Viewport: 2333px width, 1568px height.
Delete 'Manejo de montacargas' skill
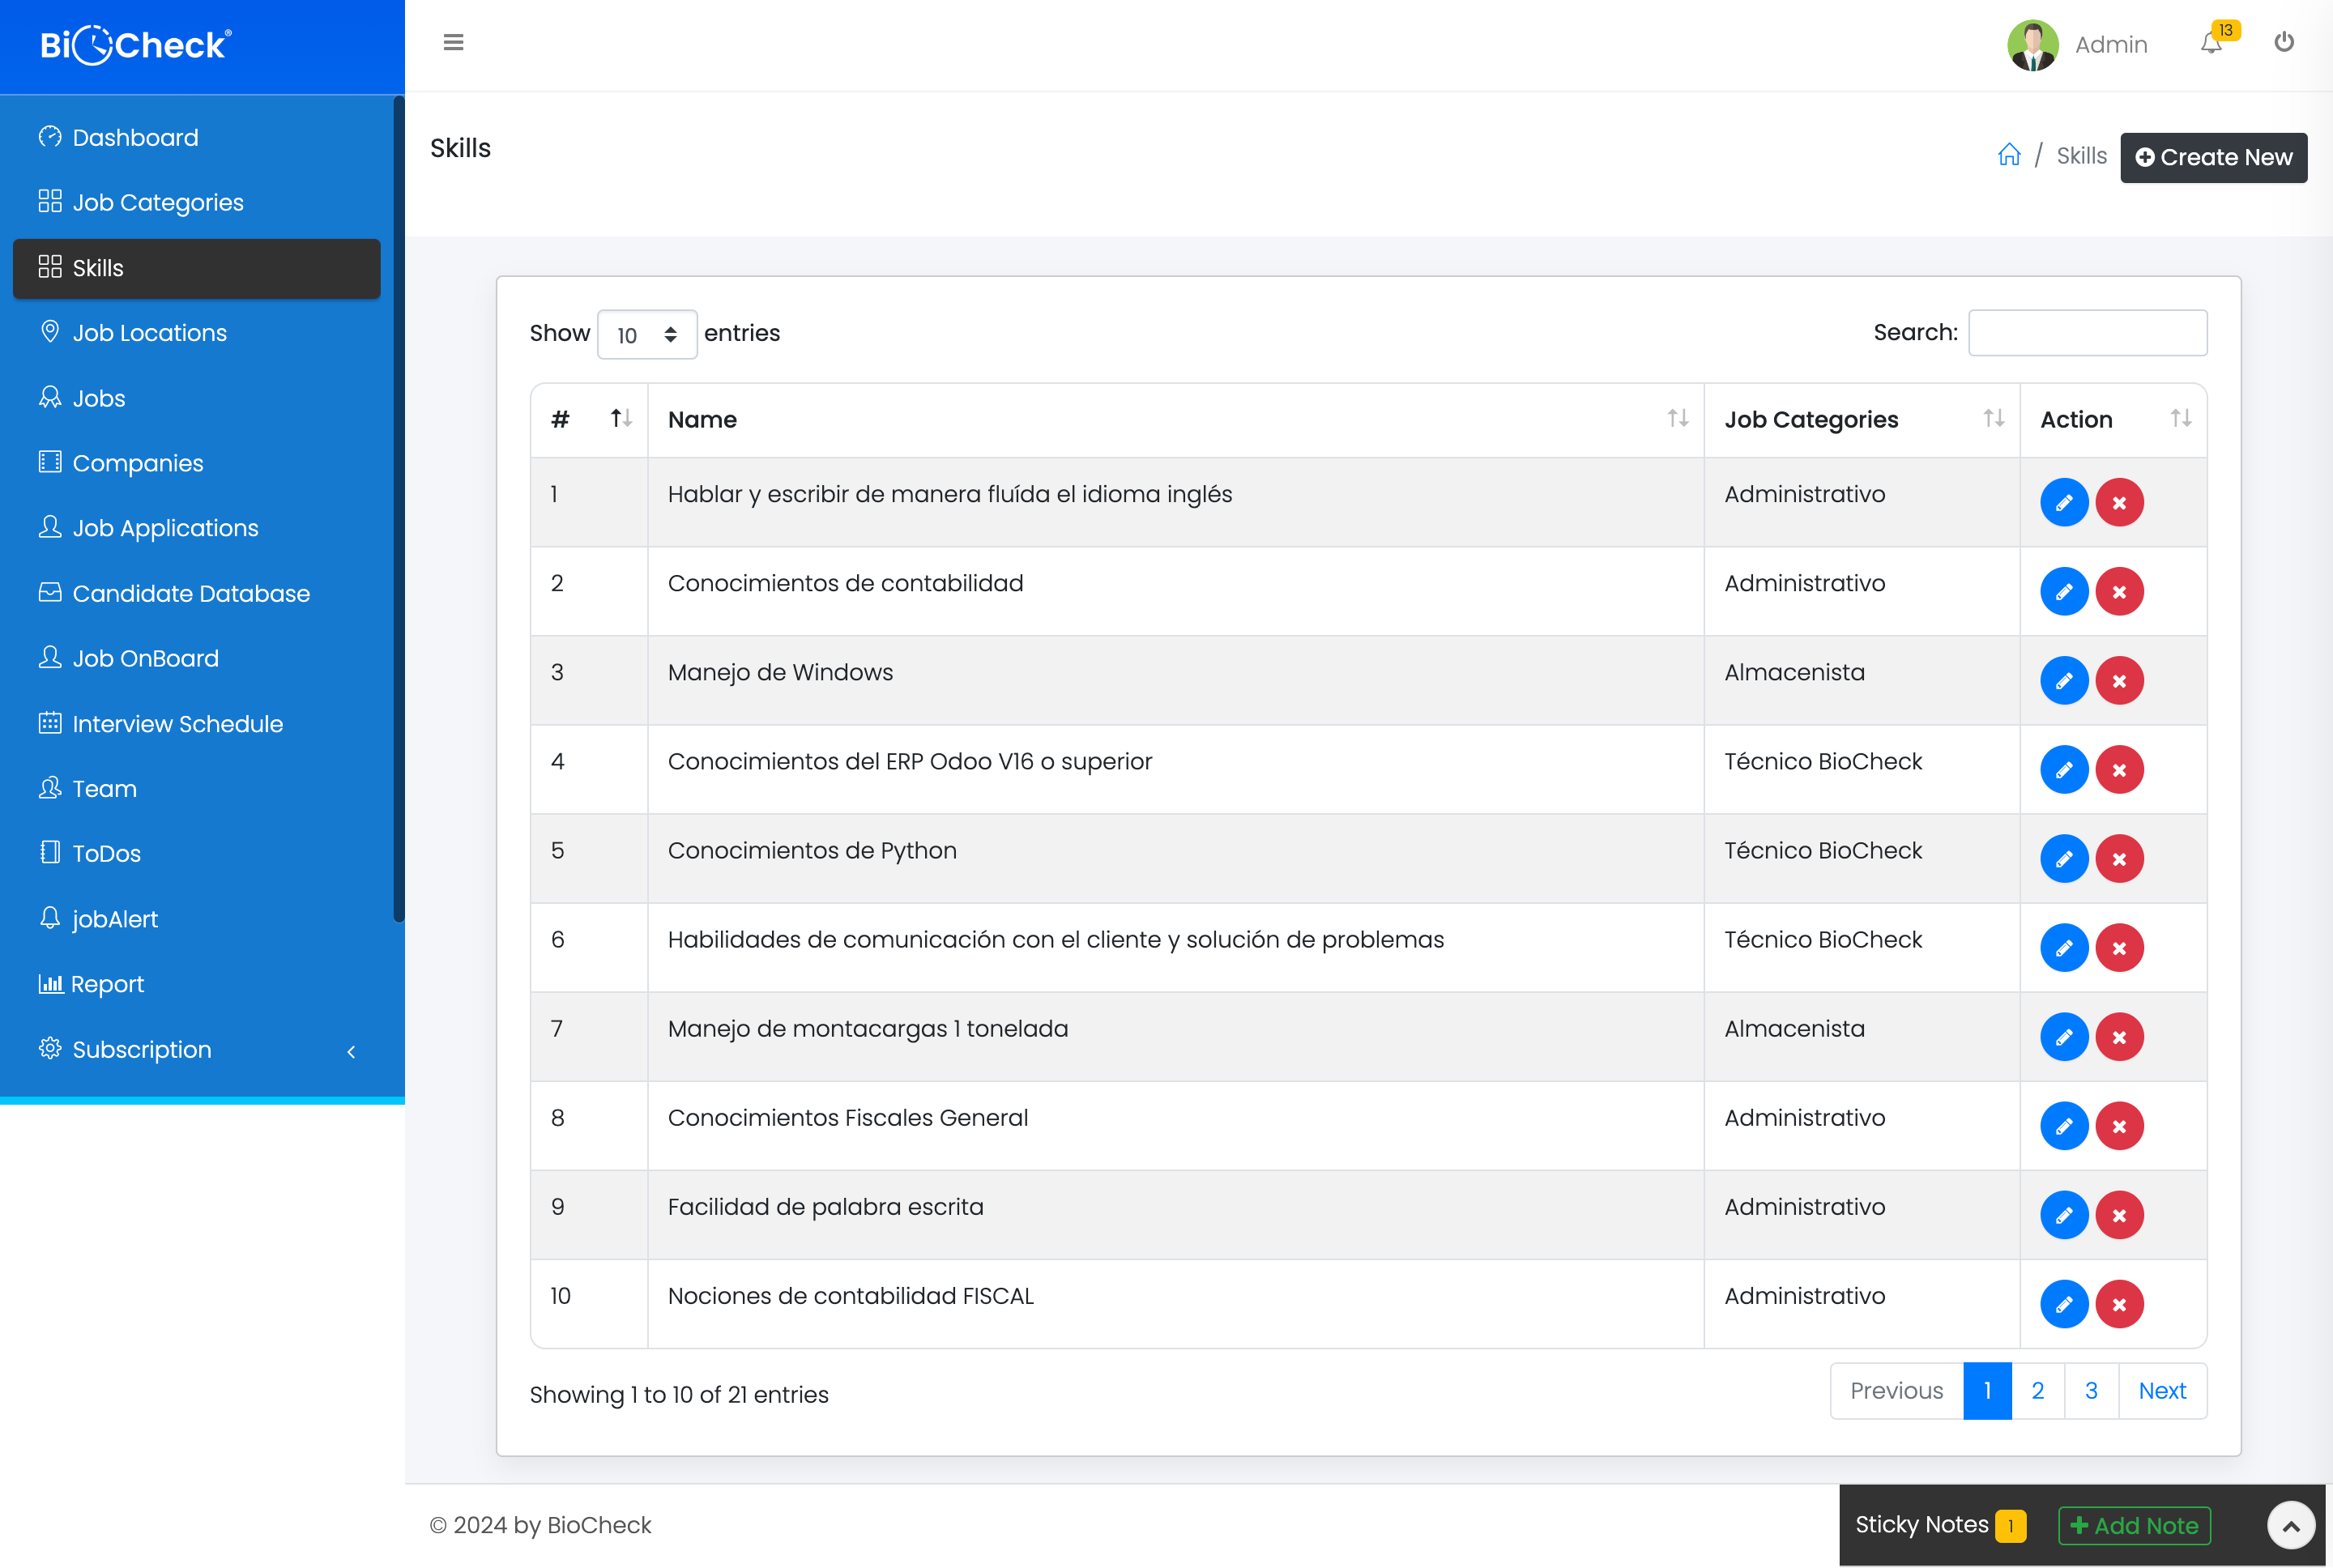(x=2119, y=1036)
